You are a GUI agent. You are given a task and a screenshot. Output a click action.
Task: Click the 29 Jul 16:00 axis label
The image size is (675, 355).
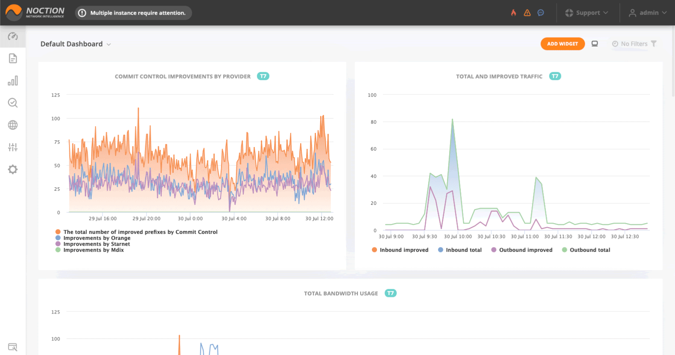(102, 218)
